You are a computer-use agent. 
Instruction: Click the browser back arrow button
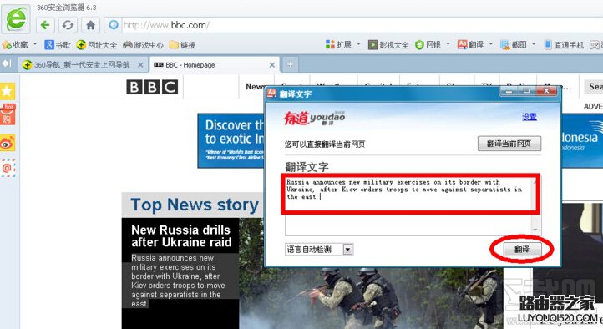[45, 25]
